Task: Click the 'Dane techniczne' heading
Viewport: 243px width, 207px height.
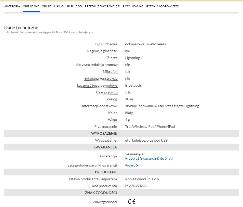Action: point(21,27)
